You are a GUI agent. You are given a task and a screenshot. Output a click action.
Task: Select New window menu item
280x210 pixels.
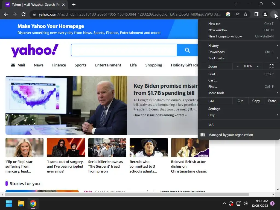(239, 30)
